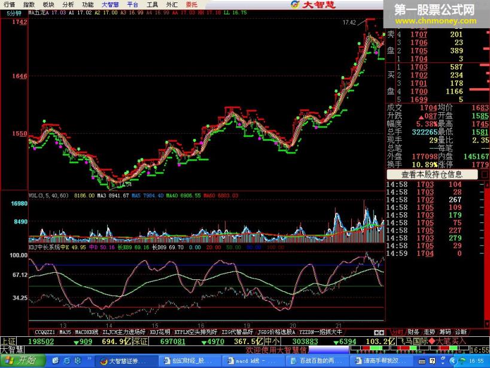Click the 大智慧 logo in title area
490x368 pixels.
(x=313, y=4)
